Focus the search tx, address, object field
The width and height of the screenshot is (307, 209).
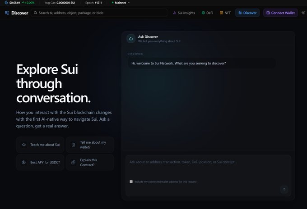tap(99, 13)
